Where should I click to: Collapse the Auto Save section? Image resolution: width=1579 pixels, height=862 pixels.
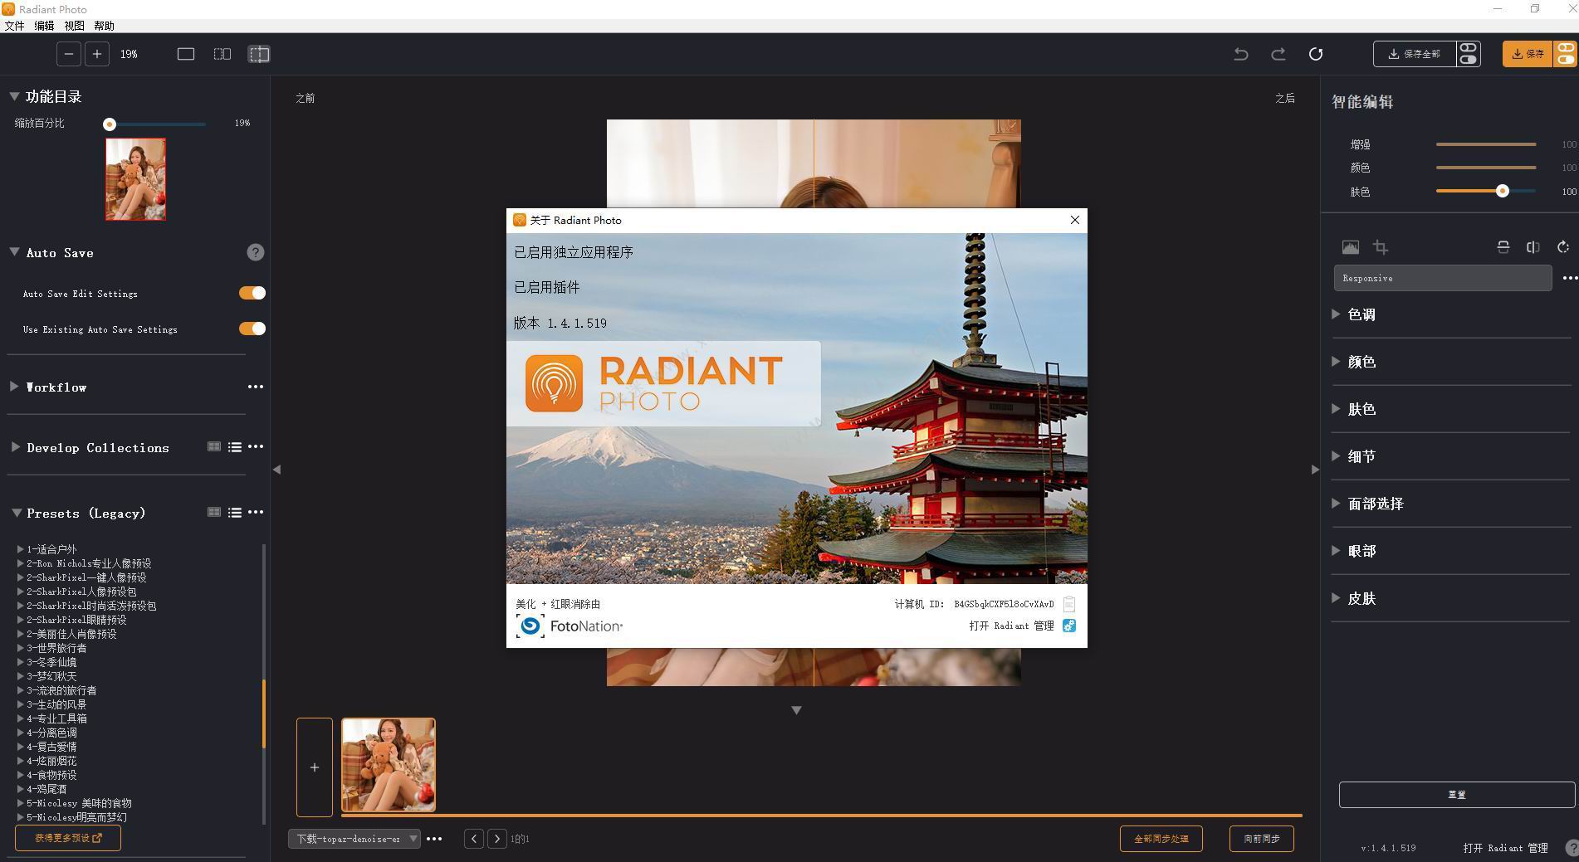(14, 251)
